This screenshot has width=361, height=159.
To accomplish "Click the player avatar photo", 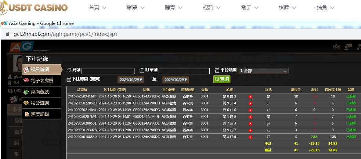I will (x=18, y=63).
